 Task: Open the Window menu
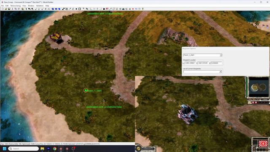point(31,5)
